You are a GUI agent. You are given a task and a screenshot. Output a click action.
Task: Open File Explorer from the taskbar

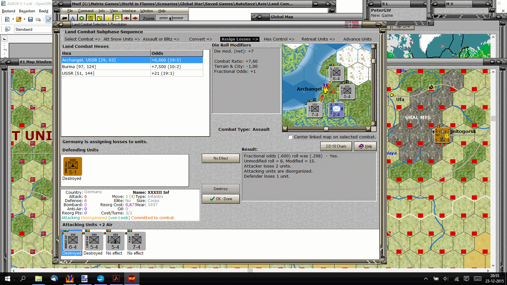[x=38, y=279]
